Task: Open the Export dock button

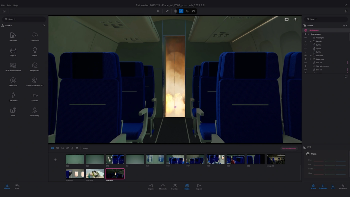Action: [199, 187]
